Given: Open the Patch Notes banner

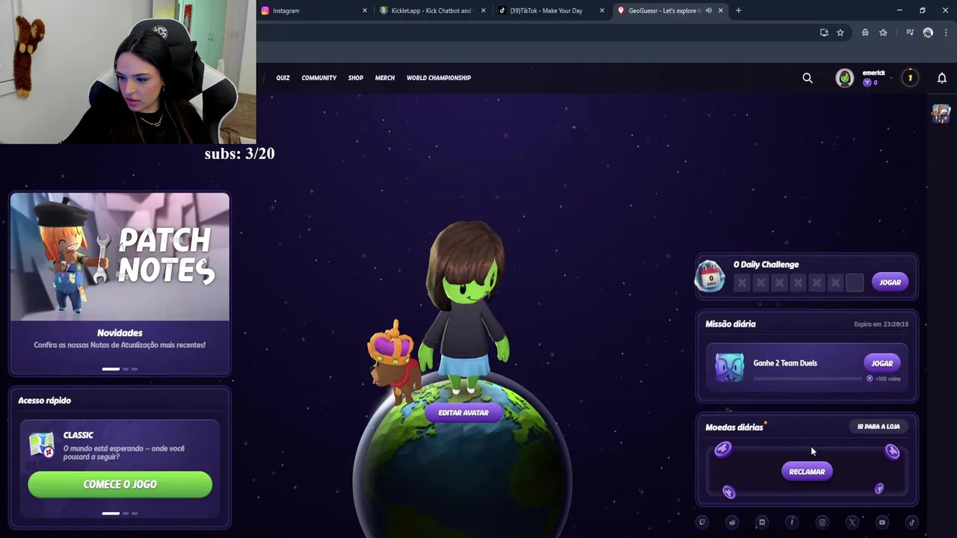Looking at the screenshot, I should pyautogui.click(x=120, y=257).
